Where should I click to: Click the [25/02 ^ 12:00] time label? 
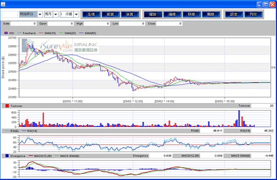133,101
